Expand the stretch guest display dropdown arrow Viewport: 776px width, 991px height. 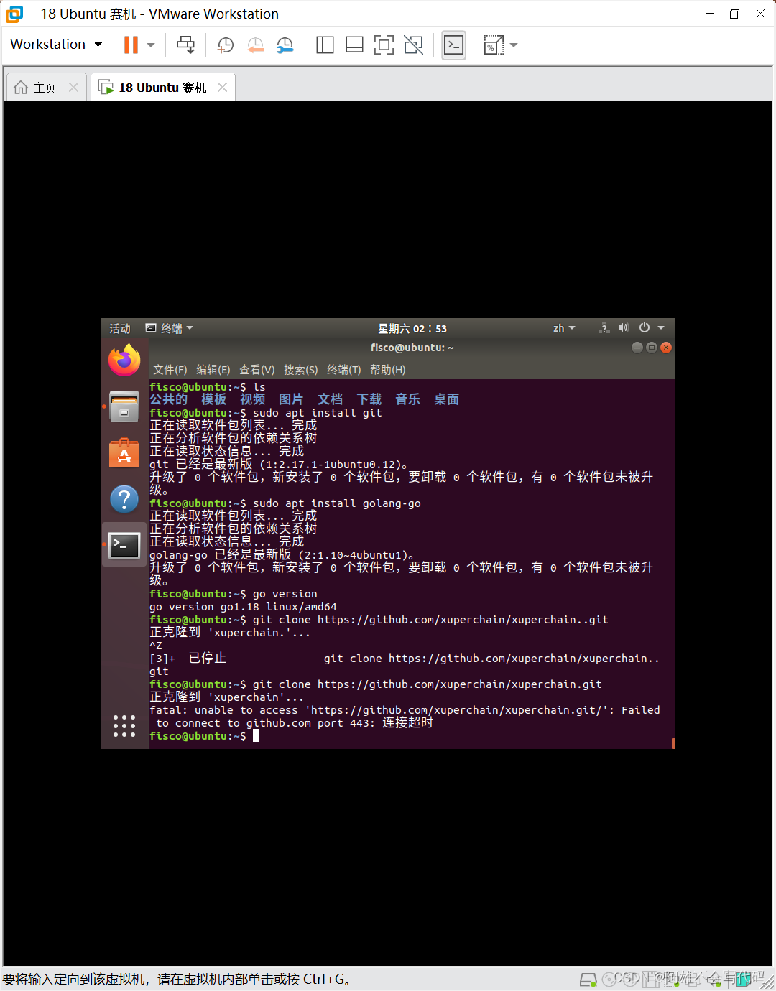coord(514,45)
